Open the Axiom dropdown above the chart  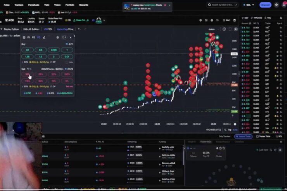pyautogui.click(x=213, y=29)
